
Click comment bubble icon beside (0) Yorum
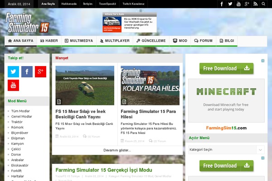coord(85,136)
